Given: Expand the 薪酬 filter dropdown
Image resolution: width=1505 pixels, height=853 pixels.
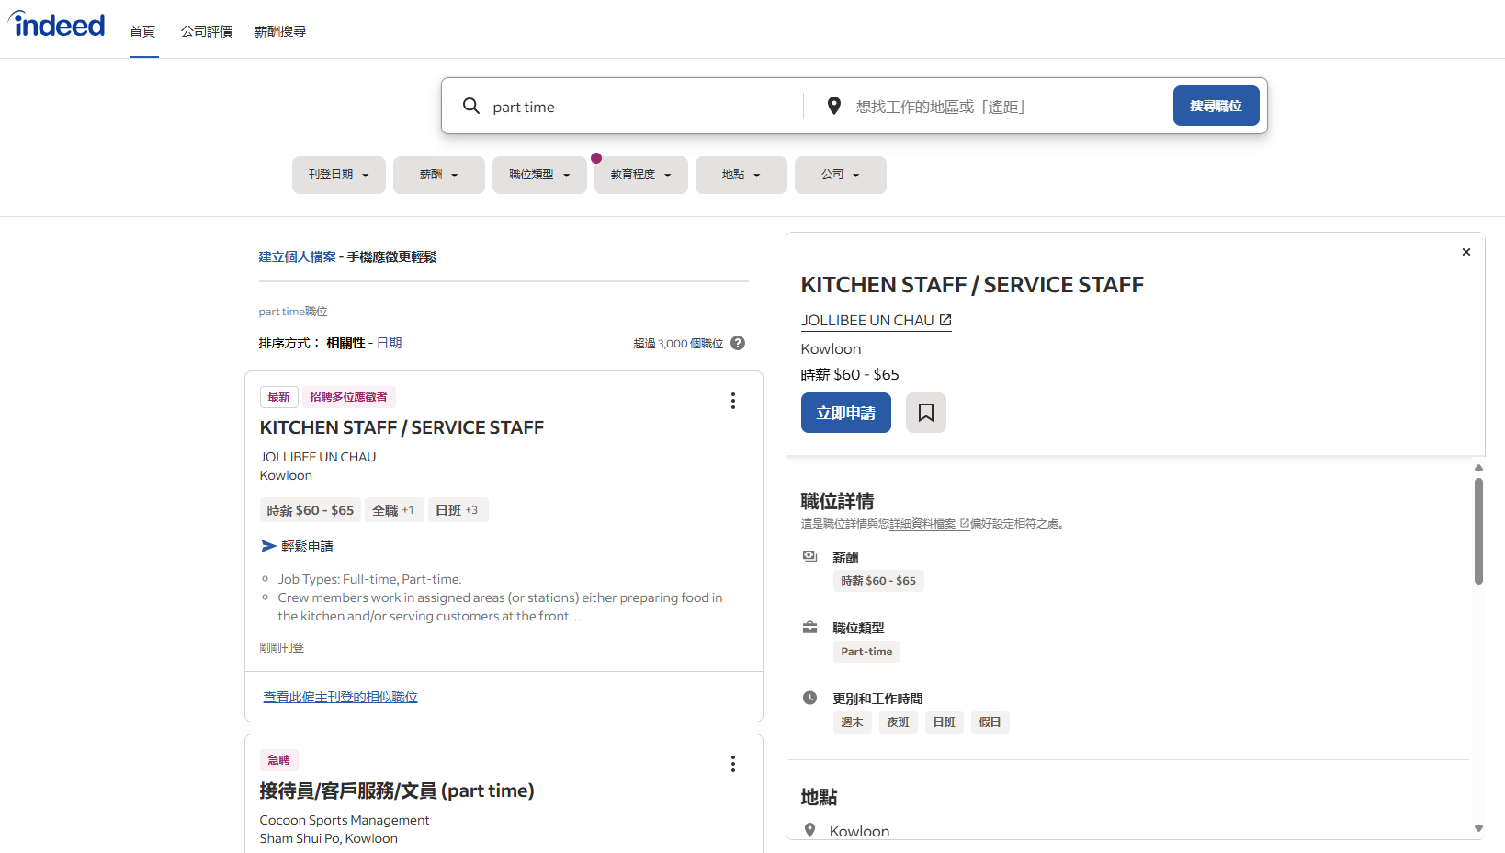Looking at the screenshot, I should pyautogui.click(x=439, y=175).
